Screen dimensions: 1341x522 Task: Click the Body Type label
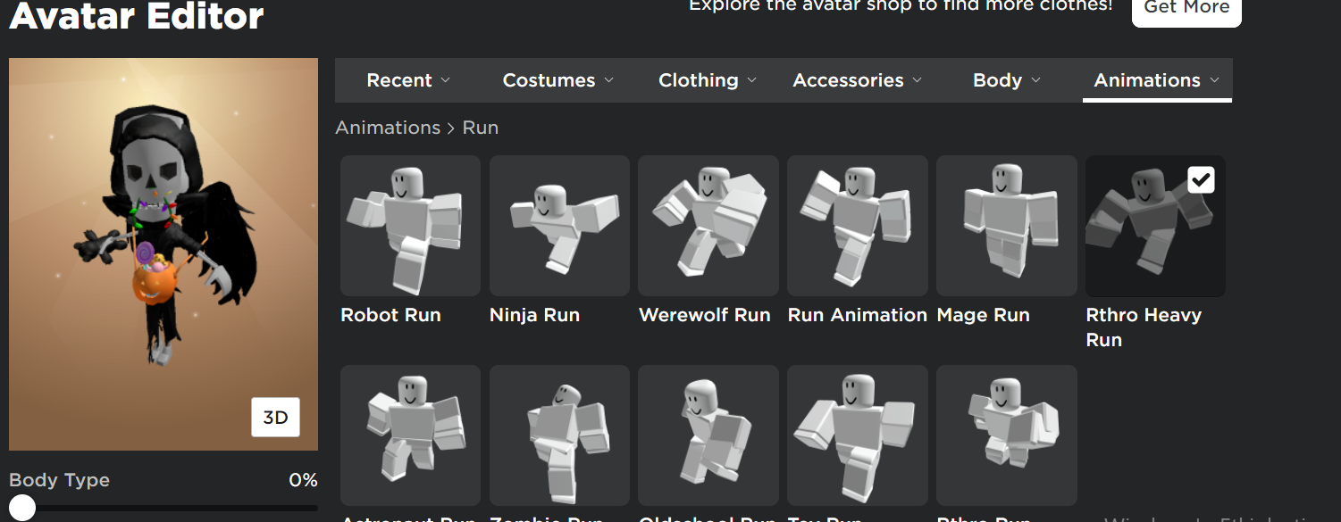(x=59, y=480)
